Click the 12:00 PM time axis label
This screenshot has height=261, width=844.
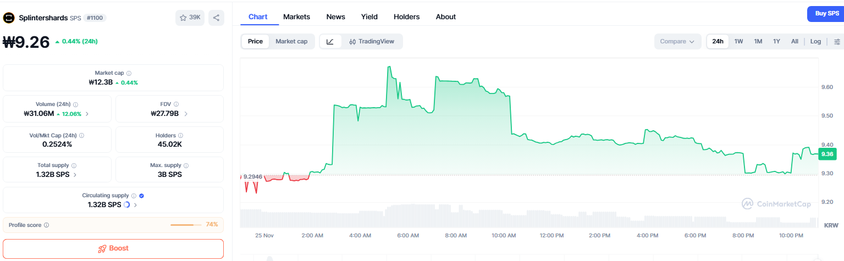tap(551, 235)
